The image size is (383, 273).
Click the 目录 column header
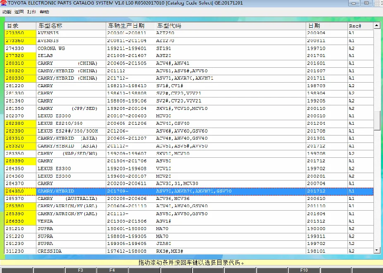20,26
